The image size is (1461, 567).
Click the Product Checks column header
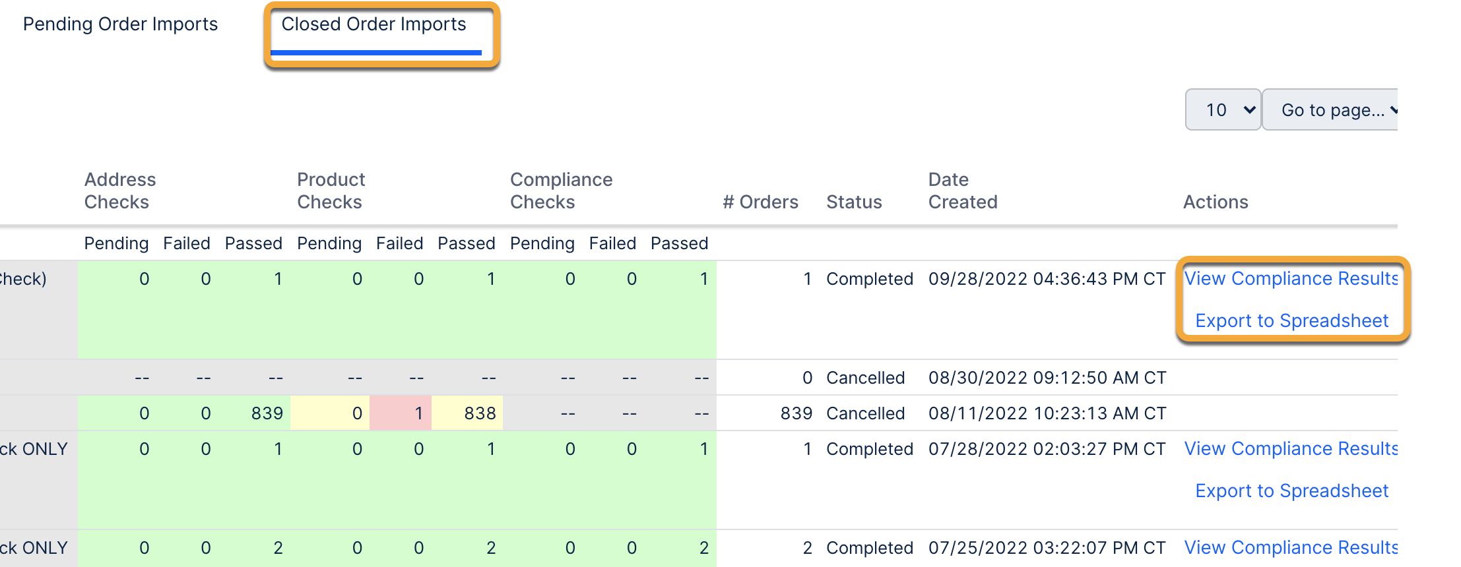(331, 191)
